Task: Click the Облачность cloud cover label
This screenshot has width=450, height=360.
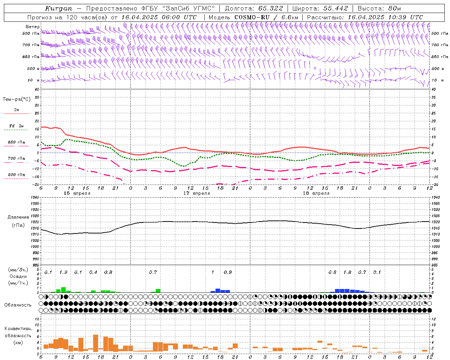Action: tap(18, 305)
